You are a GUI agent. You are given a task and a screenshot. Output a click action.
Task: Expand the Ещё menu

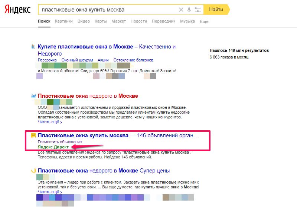tap(204, 21)
